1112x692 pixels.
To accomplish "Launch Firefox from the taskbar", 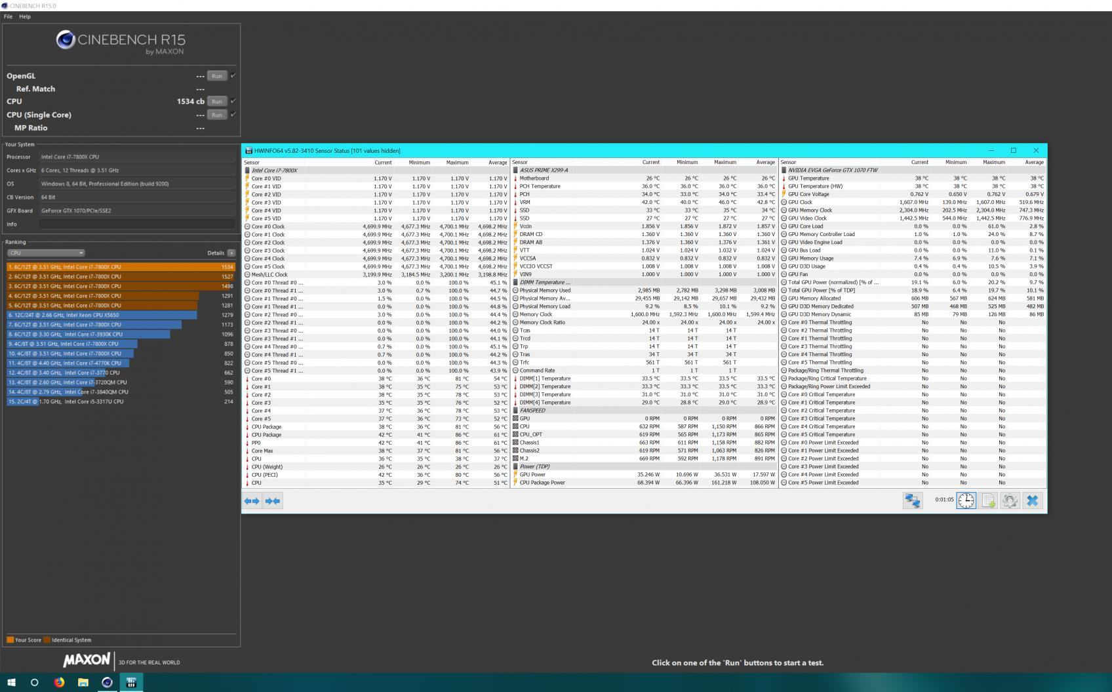I will pos(59,682).
